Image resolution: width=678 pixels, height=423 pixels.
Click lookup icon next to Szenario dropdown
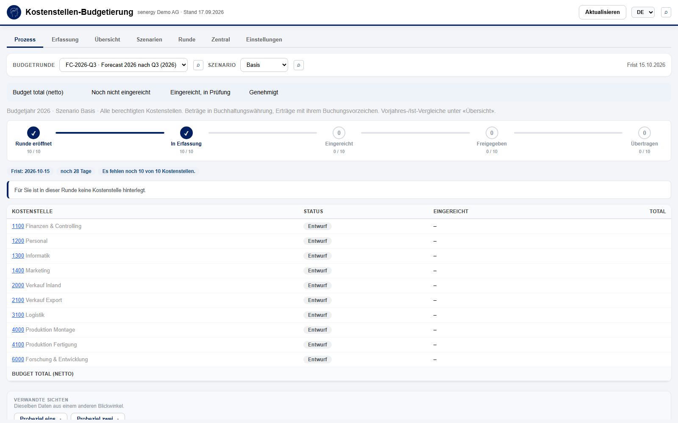[299, 65]
